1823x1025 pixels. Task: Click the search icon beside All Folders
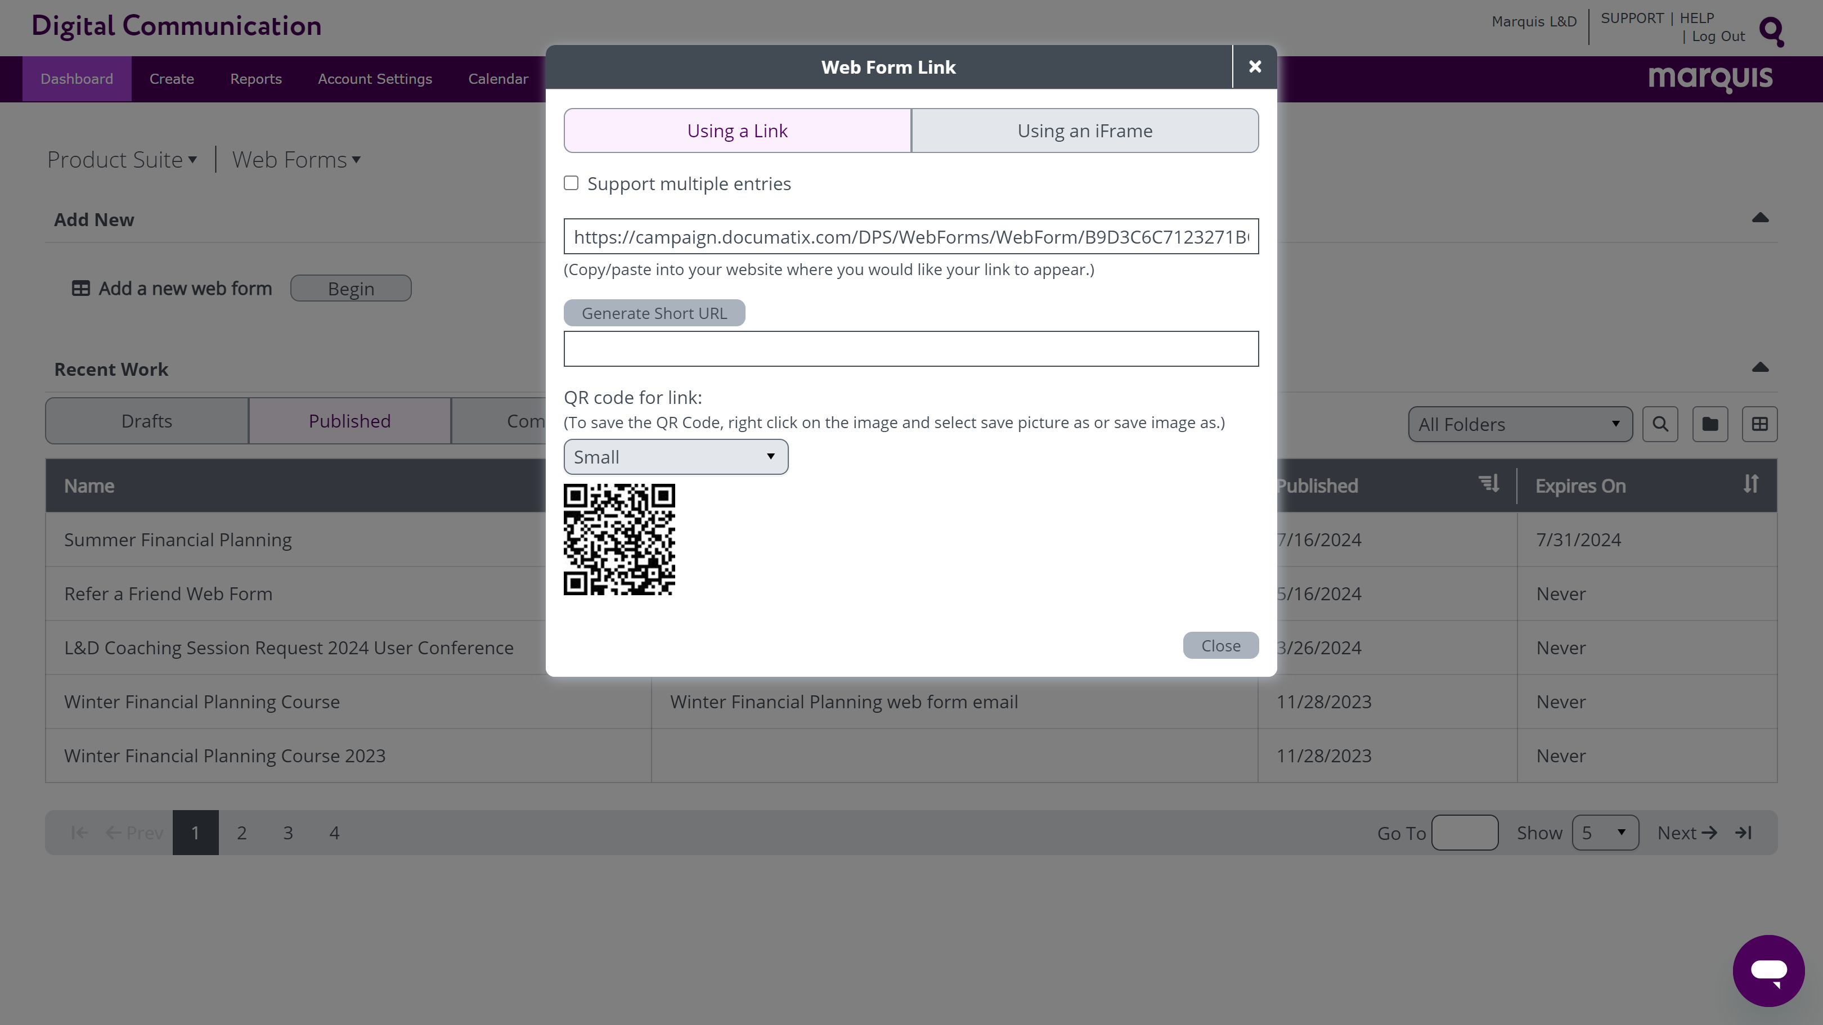(x=1660, y=424)
